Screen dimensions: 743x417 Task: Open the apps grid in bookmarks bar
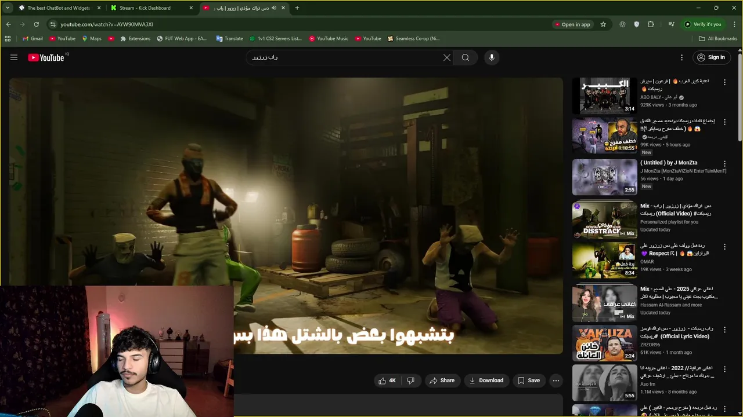[x=8, y=39]
